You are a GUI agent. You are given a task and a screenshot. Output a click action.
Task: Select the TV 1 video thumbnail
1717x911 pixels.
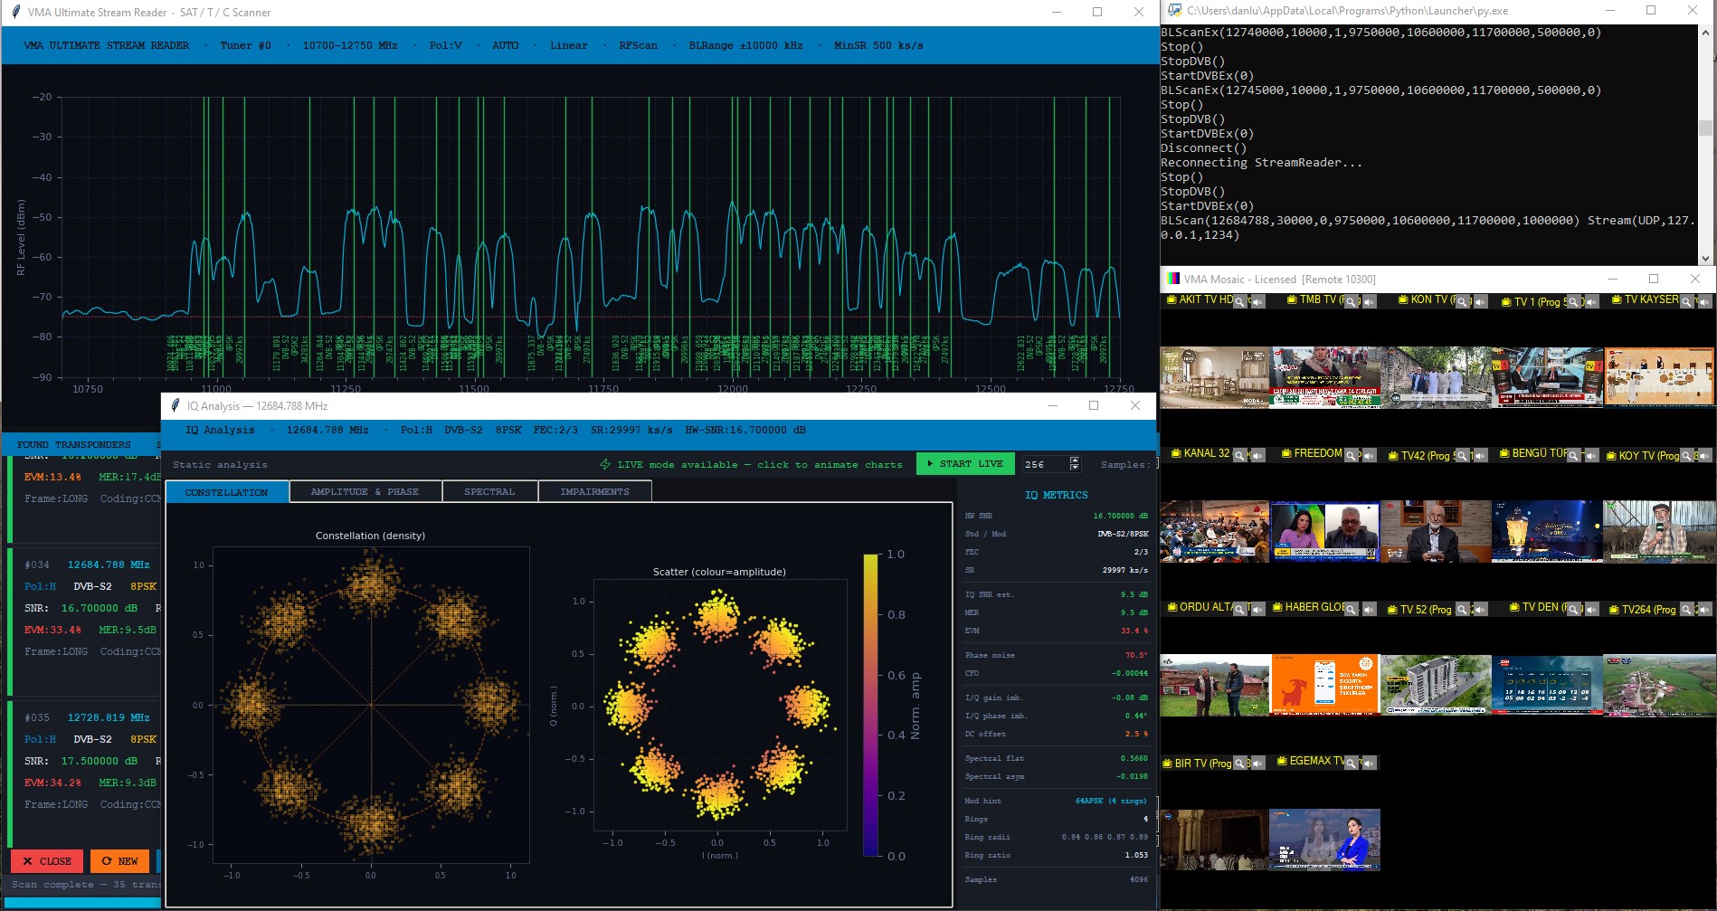(x=1547, y=377)
